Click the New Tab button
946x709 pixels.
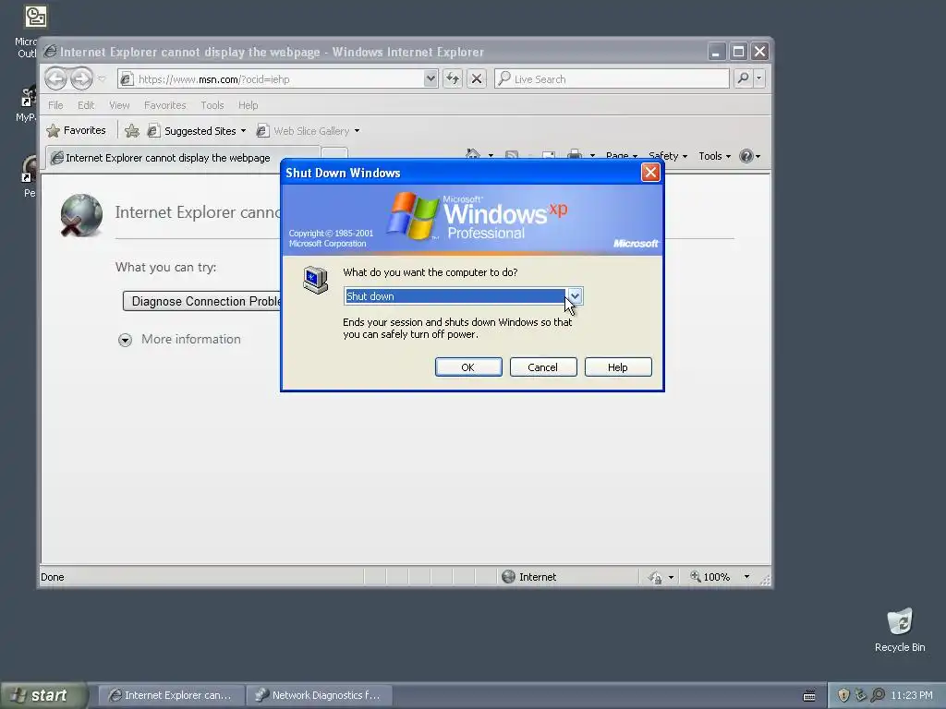334,154
